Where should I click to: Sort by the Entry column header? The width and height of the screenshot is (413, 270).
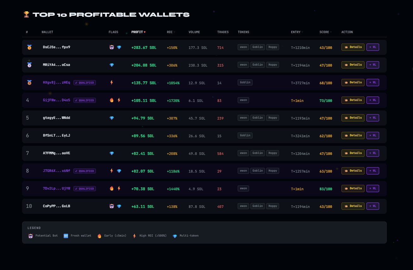click(297, 32)
